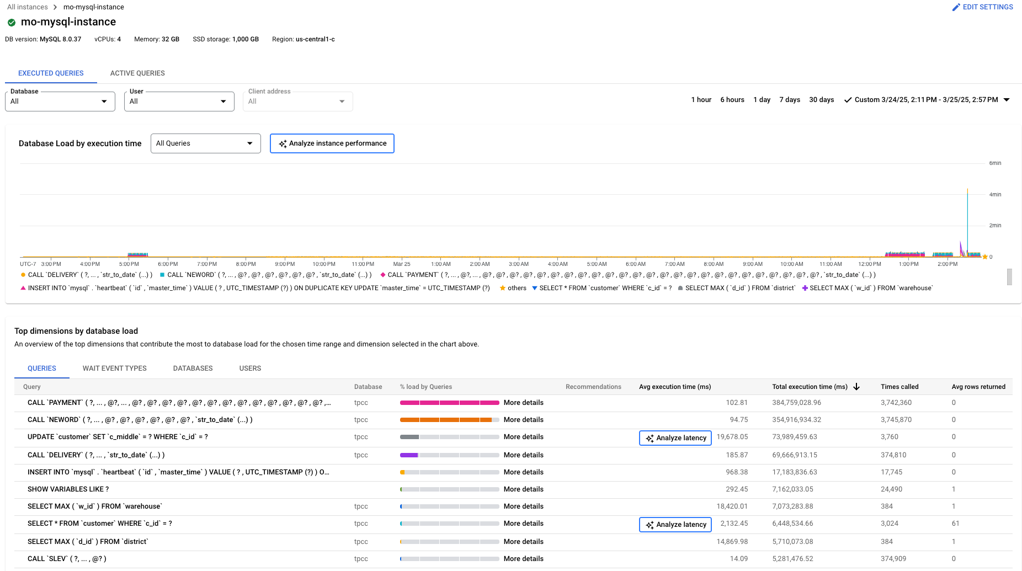Click the orange load bar for CALL NEWORD
Screen dimensions: 1022x571
click(448, 419)
